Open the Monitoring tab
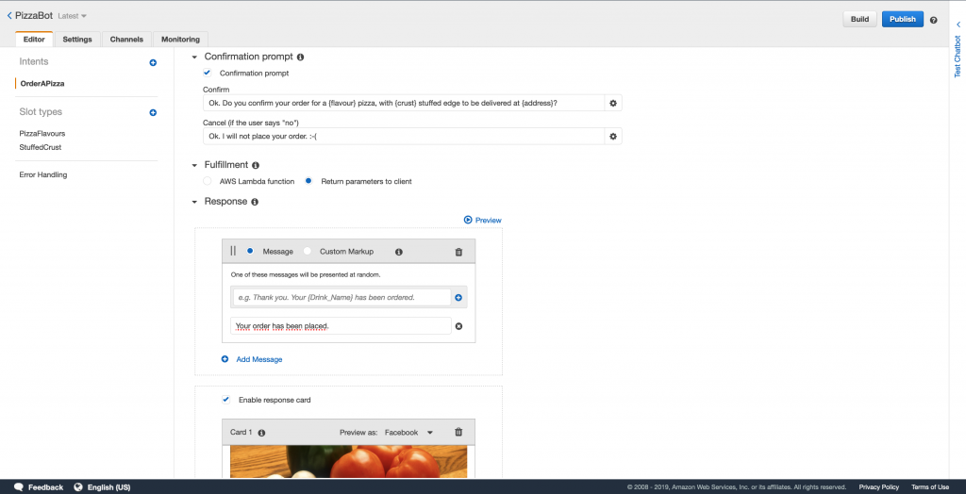Image resolution: width=966 pixels, height=494 pixels. click(180, 40)
